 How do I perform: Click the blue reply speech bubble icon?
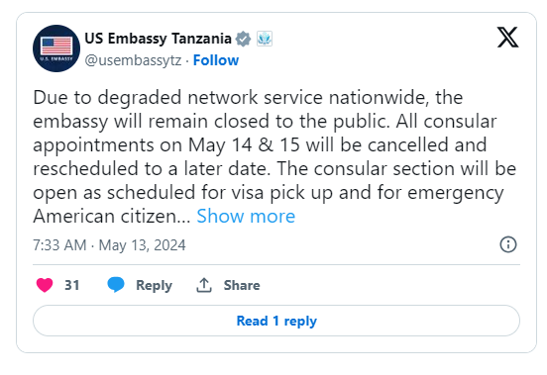tap(116, 285)
